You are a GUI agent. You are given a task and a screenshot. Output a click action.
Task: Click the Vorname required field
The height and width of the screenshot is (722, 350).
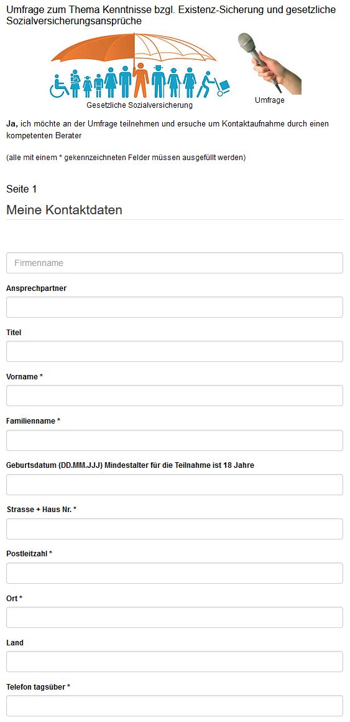click(175, 396)
